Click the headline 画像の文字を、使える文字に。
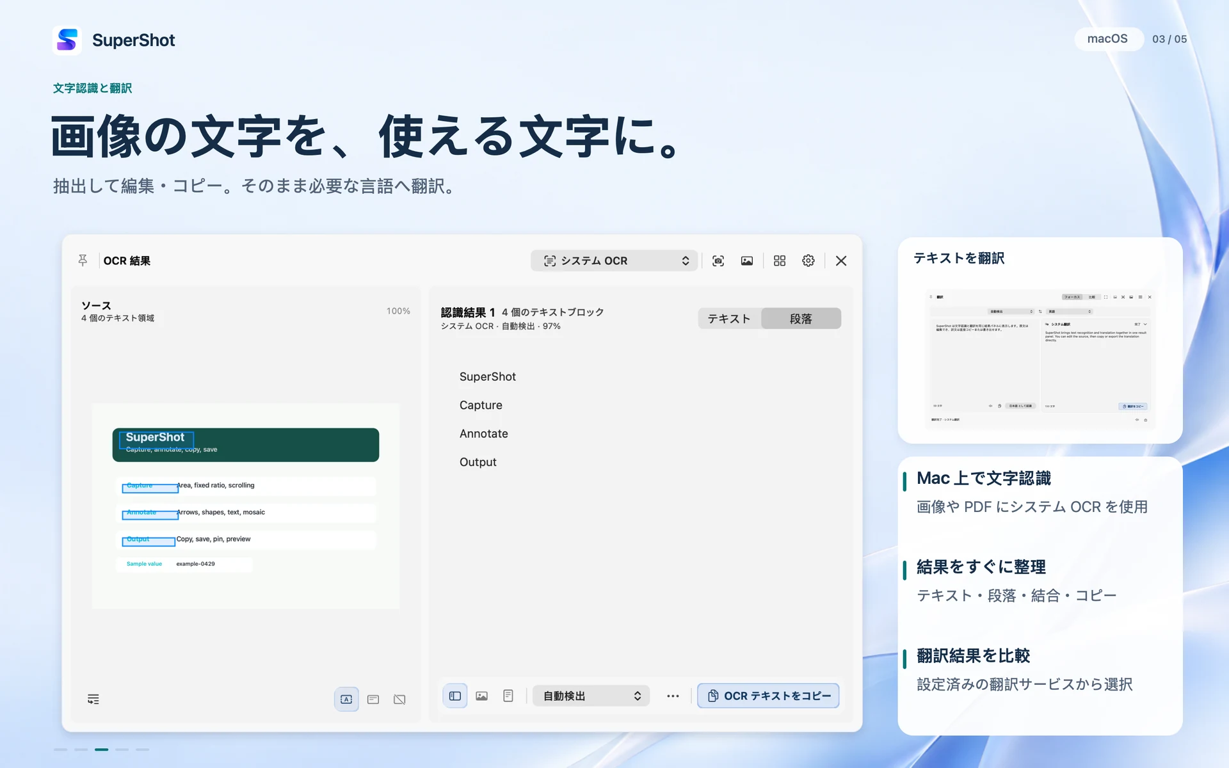 365,136
